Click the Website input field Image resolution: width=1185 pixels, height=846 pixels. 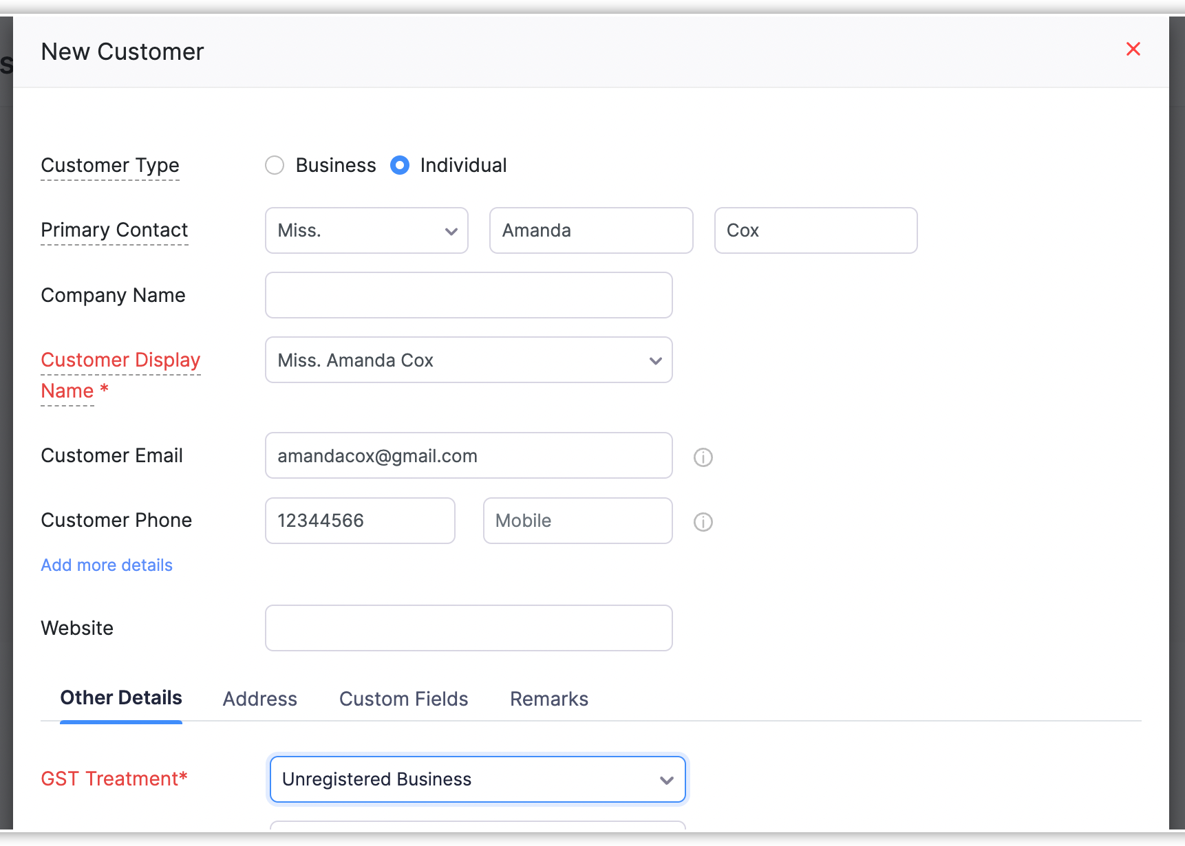pyautogui.click(x=468, y=628)
